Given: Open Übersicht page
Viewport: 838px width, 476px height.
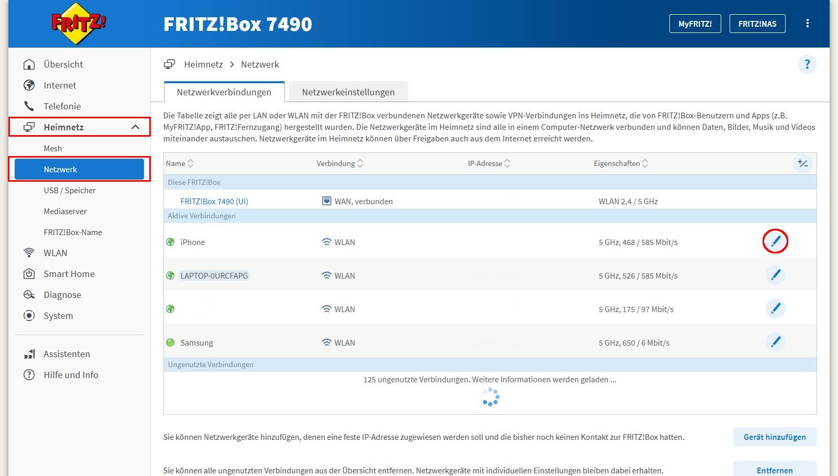Looking at the screenshot, I should (63, 64).
